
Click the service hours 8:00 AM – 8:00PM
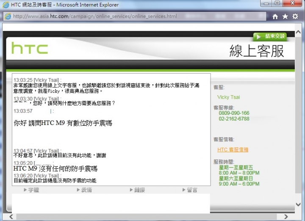coord(239,173)
